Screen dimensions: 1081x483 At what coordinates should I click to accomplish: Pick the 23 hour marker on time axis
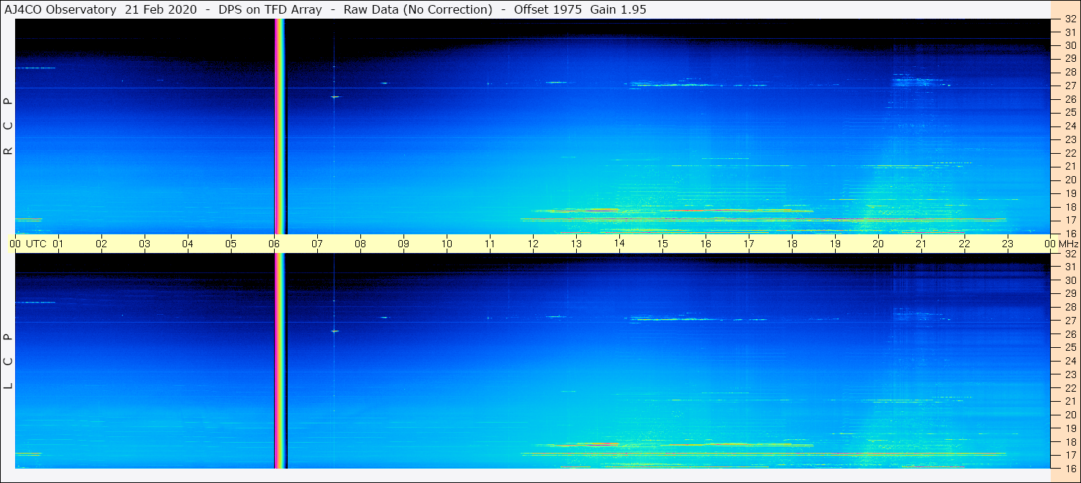(x=1008, y=244)
